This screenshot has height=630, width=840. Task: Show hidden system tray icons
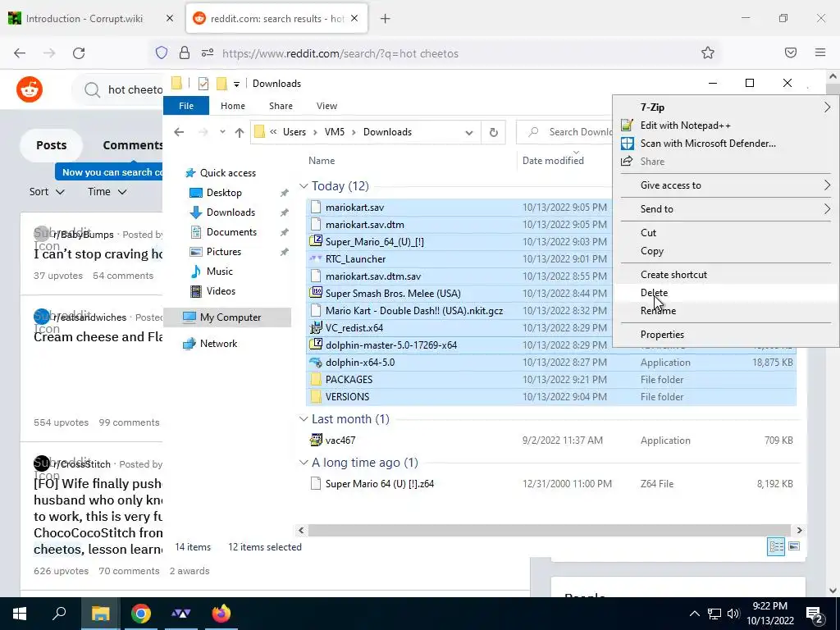694,614
